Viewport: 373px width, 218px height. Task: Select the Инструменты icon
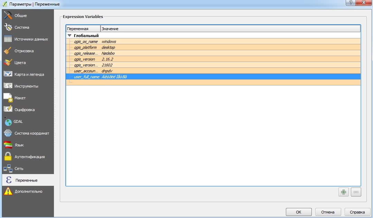tap(8, 86)
